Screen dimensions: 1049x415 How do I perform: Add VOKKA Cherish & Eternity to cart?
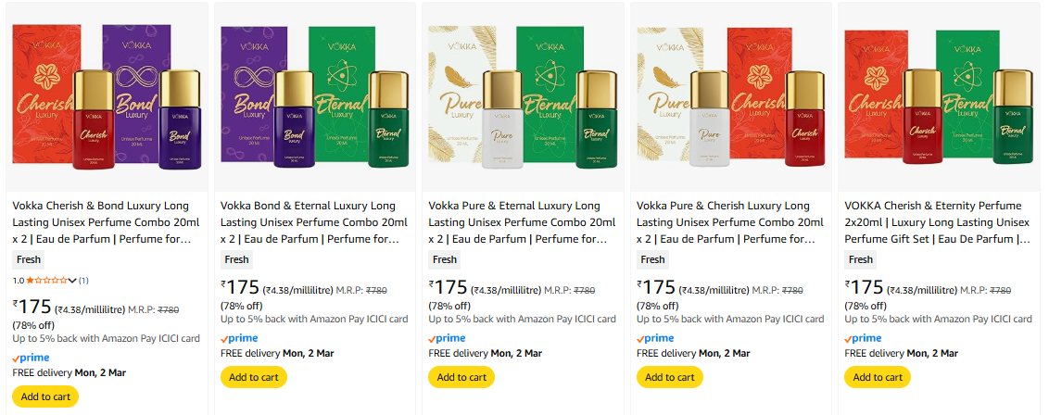878,377
